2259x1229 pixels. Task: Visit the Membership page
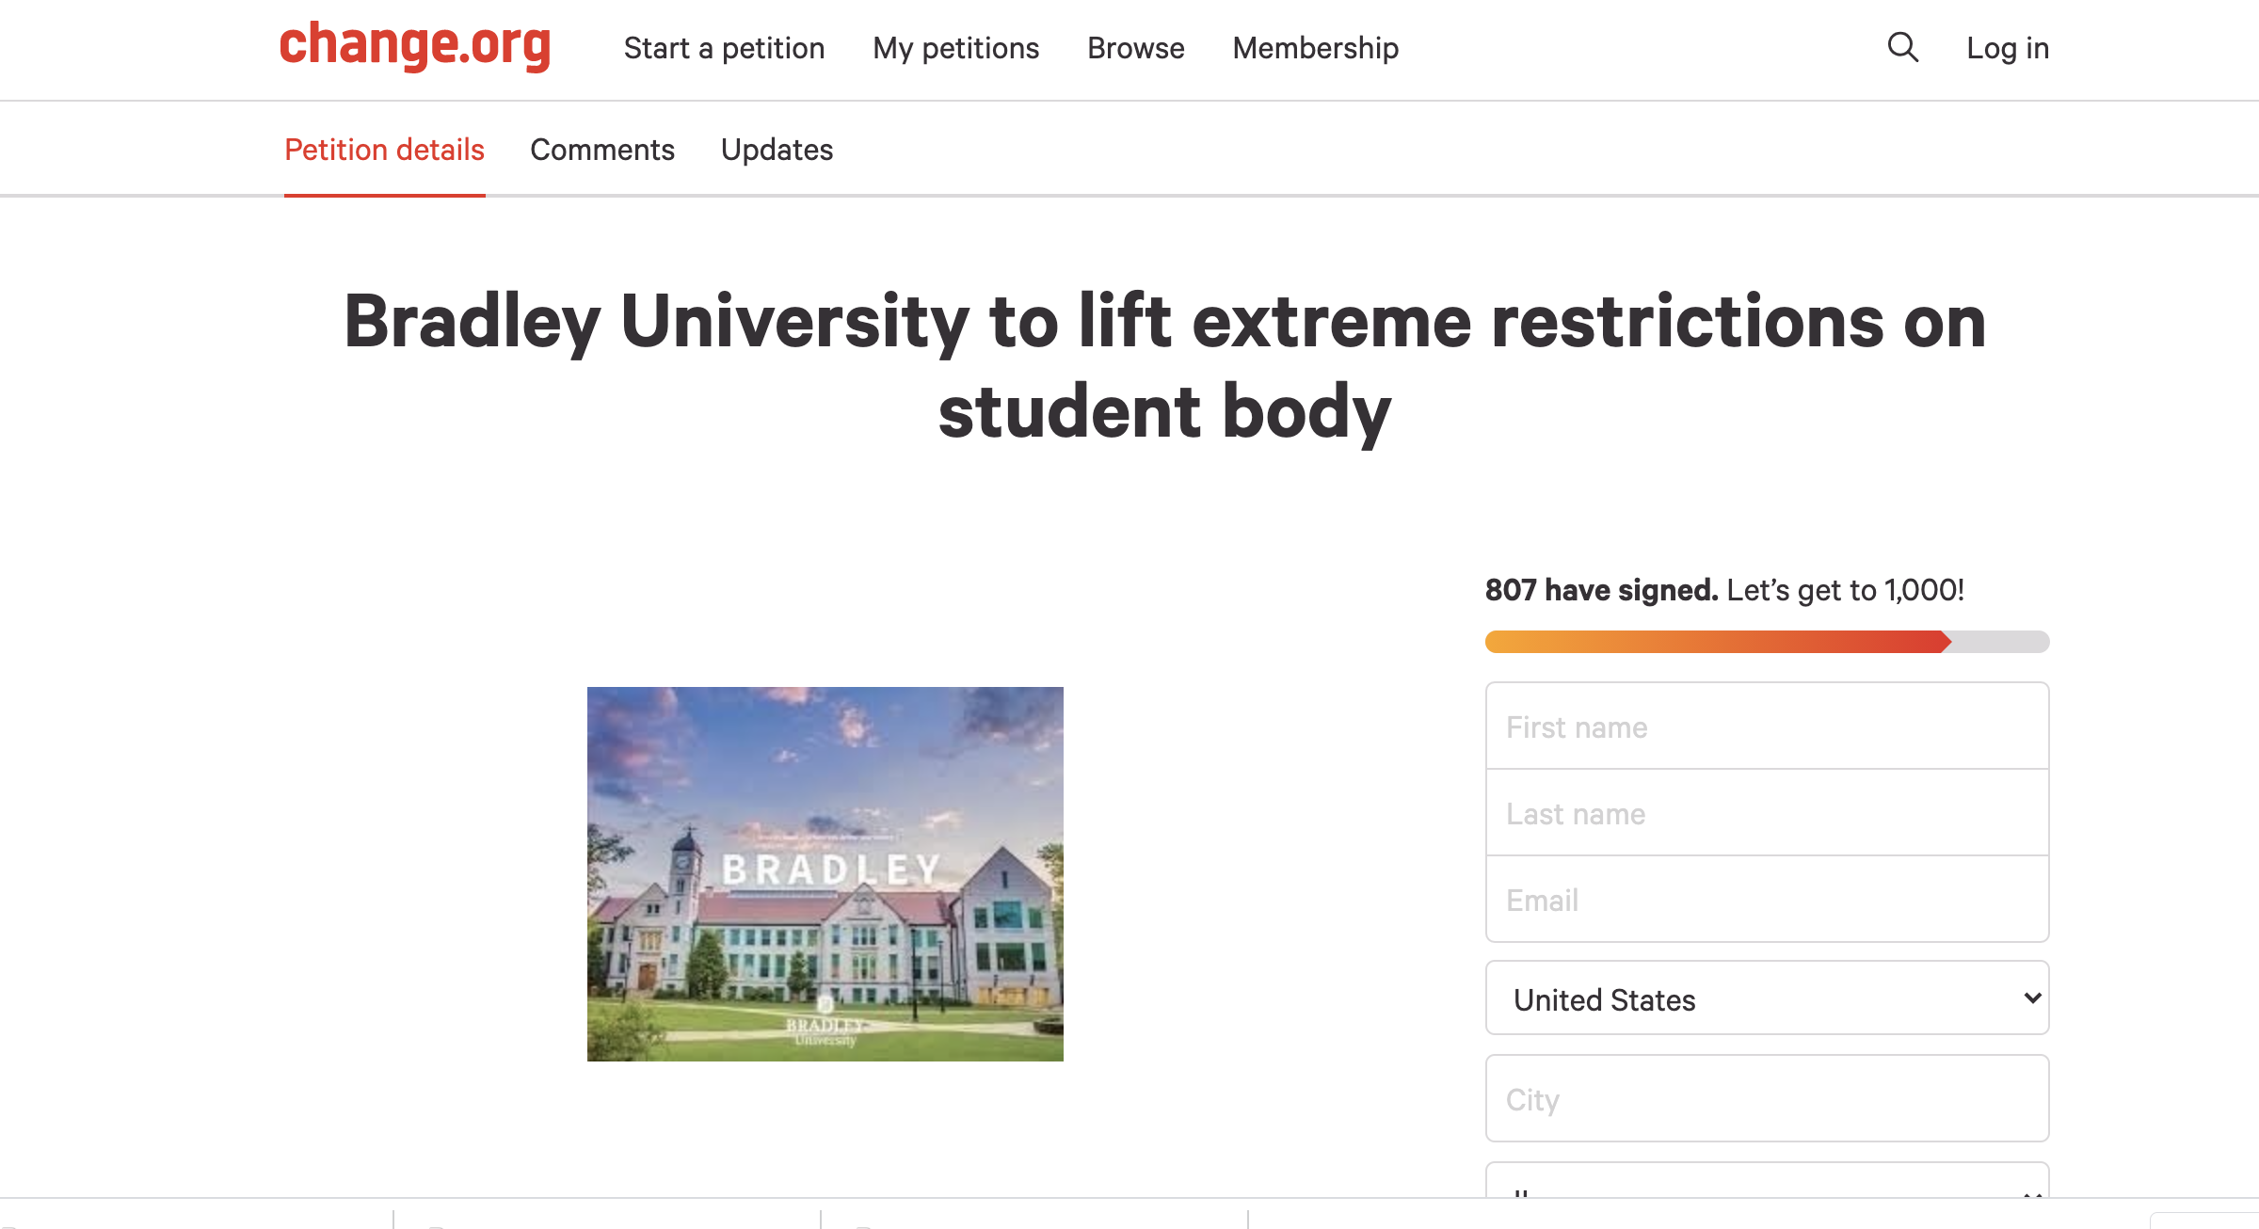tap(1315, 48)
